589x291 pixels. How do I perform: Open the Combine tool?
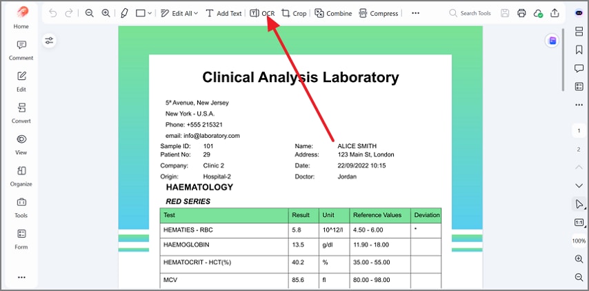(x=333, y=13)
